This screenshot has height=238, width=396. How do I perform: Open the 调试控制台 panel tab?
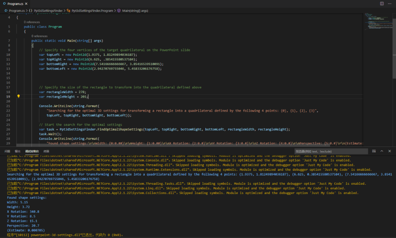point(32,151)
